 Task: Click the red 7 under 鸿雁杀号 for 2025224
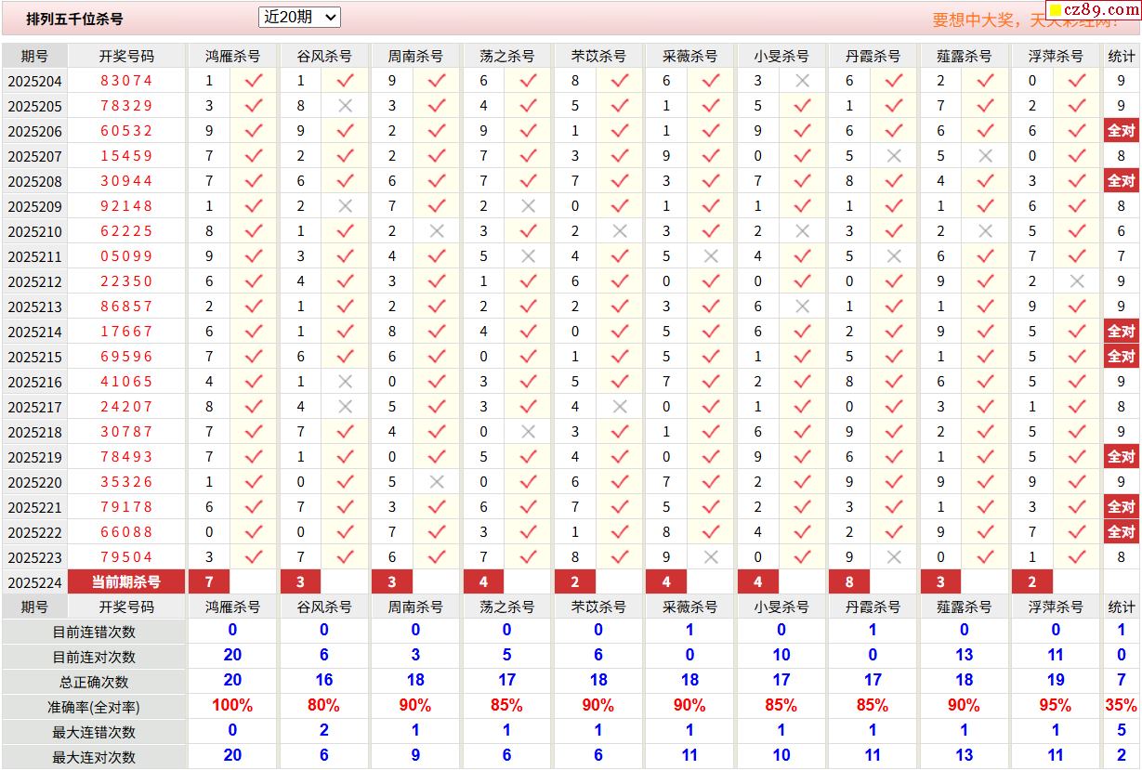pos(209,582)
